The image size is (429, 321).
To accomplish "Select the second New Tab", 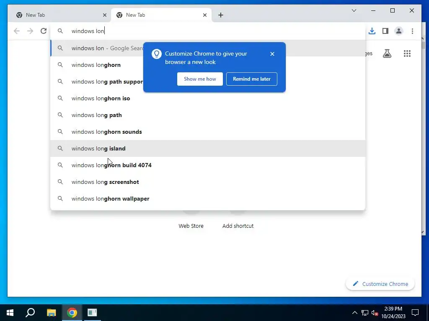I will click(161, 15).
